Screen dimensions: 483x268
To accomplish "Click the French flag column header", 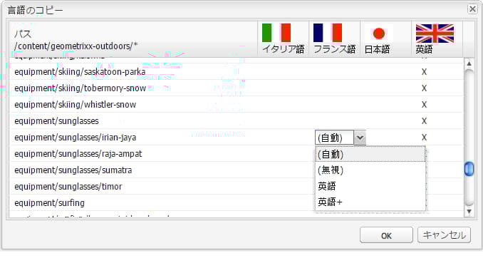I will (x=335, y=39).
